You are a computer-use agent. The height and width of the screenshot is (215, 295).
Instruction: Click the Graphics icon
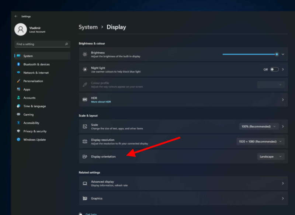(85, 198)
